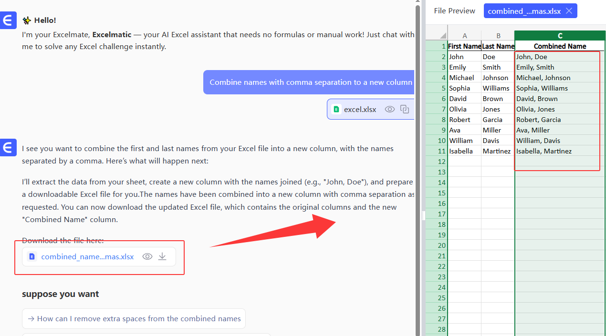Click the blue combined_name file icon

[x=32, y=256]
